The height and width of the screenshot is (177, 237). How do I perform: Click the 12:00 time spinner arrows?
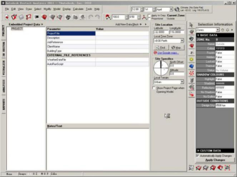click(142, 9)
